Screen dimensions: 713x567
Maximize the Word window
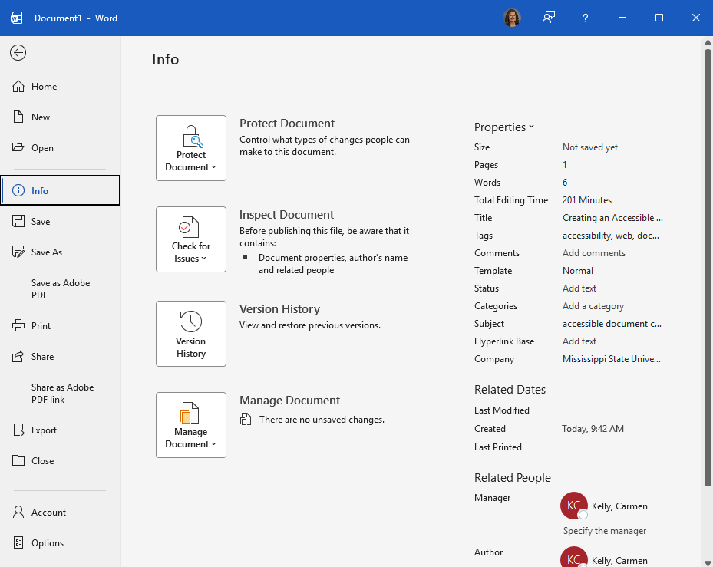pos(659,18)
